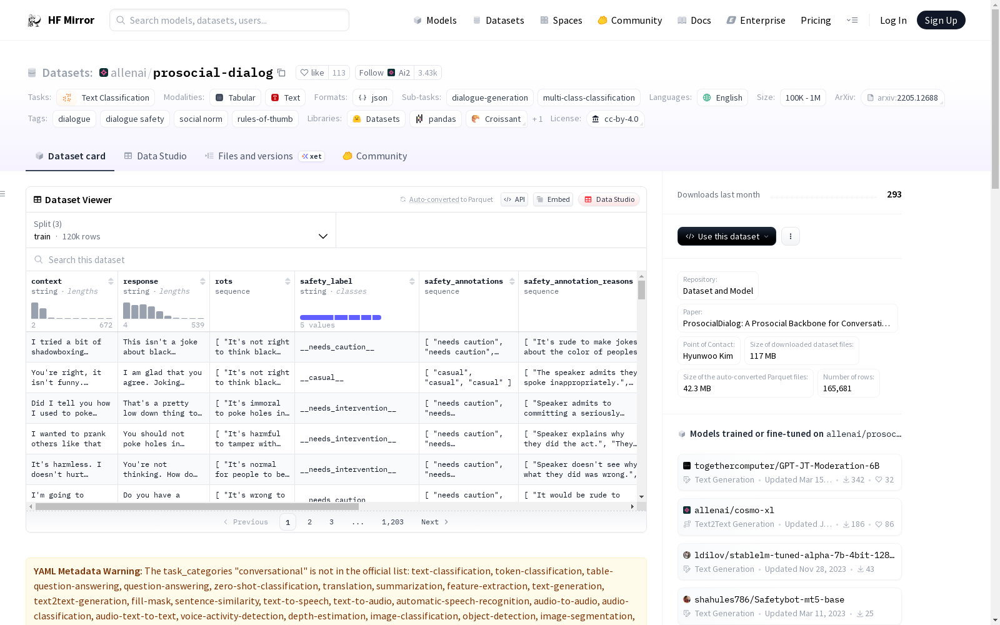Sort the safety_annotations column
1000x625 pixels.
(x=512, y=281)
